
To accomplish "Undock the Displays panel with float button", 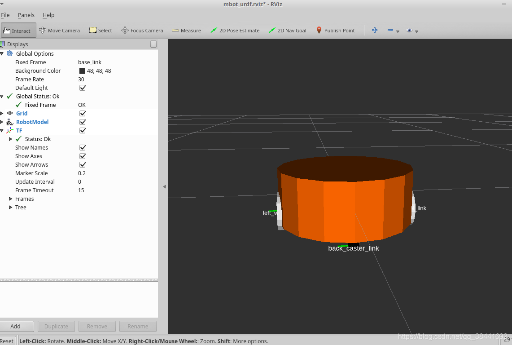I will click(153, 44).
